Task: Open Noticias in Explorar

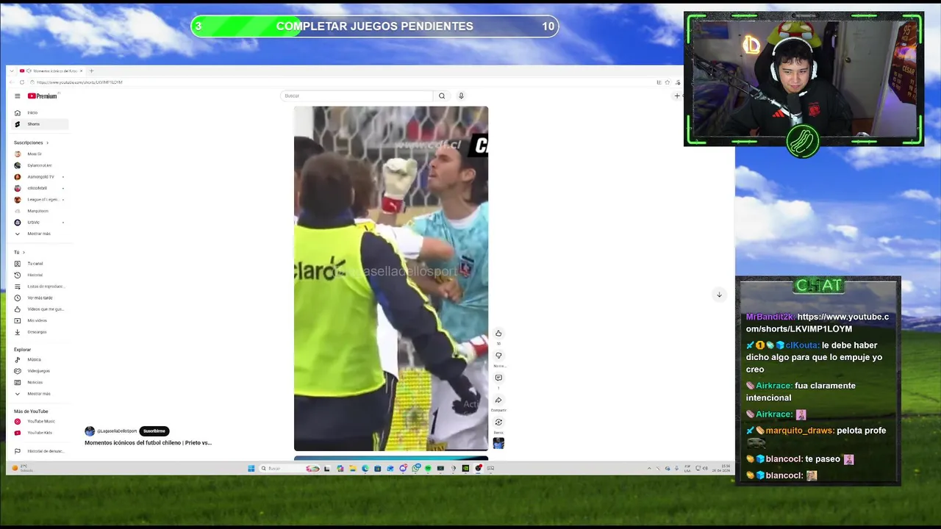Action: [x=40, y=382]
